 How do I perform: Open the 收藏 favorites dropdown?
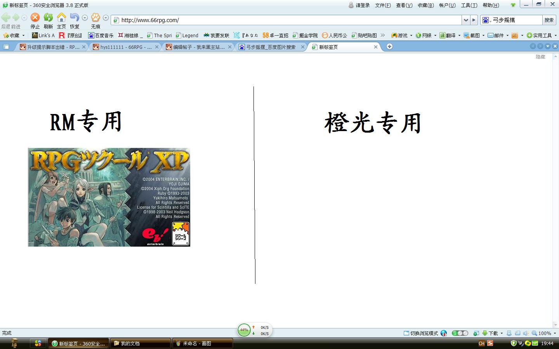[x=23, y=35]
